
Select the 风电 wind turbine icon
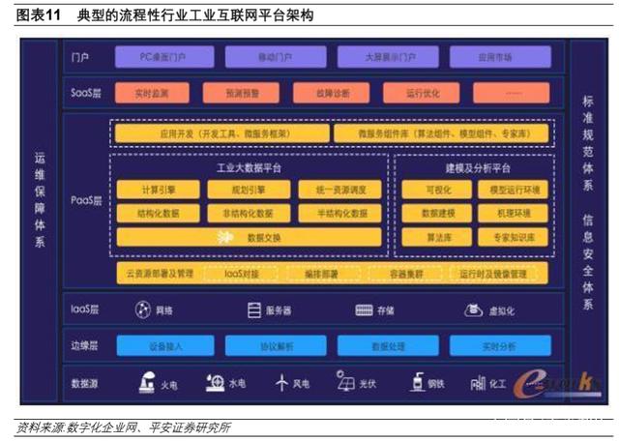tap(281, 383)
